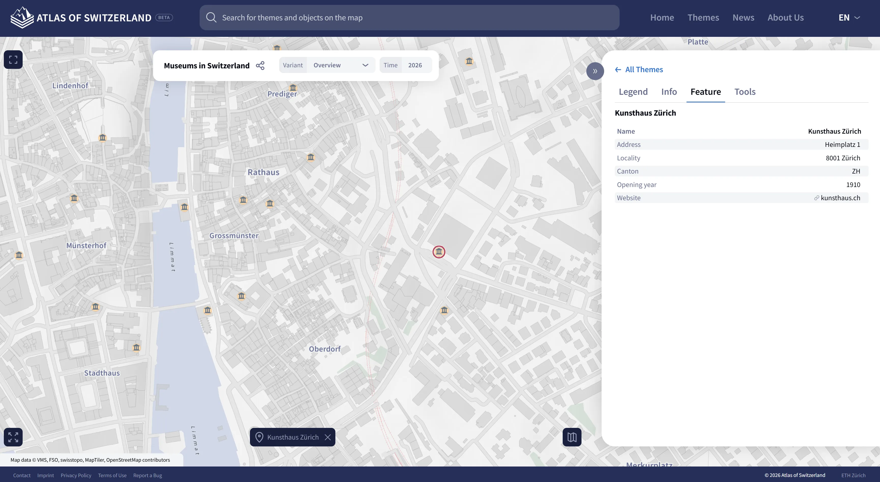Collapse side panel with double-chevron button
The image size is (880, 482).
(x=595, y=71)
